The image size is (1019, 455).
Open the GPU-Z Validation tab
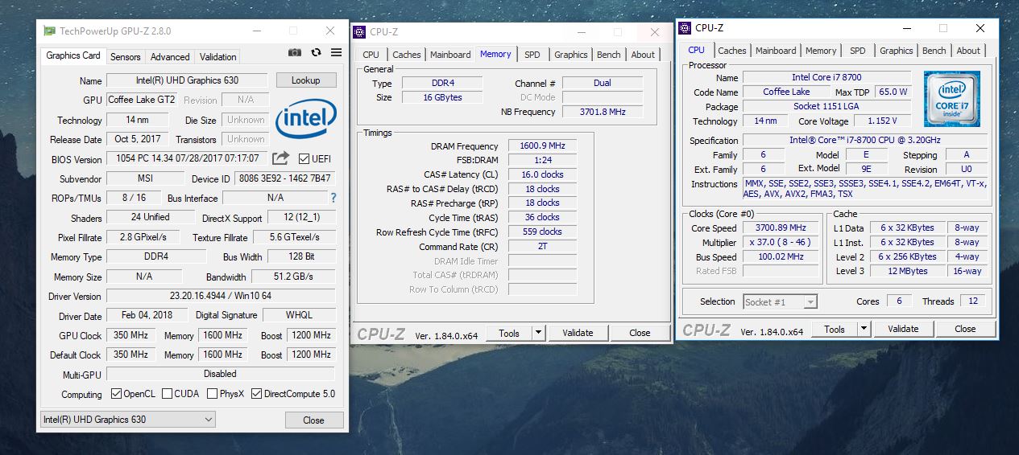coord(218,57)
